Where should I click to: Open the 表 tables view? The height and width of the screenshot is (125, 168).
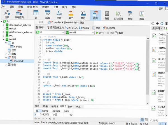point(36,14)
